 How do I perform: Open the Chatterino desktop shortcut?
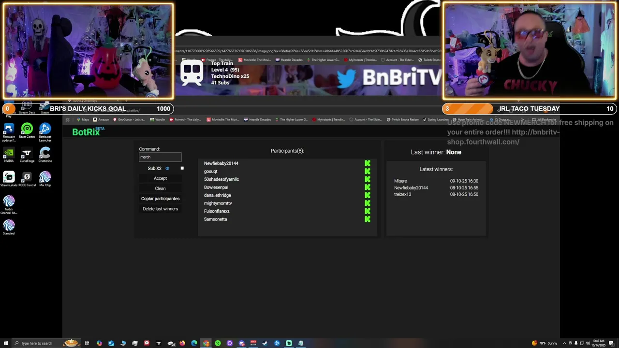pos(45,155)
